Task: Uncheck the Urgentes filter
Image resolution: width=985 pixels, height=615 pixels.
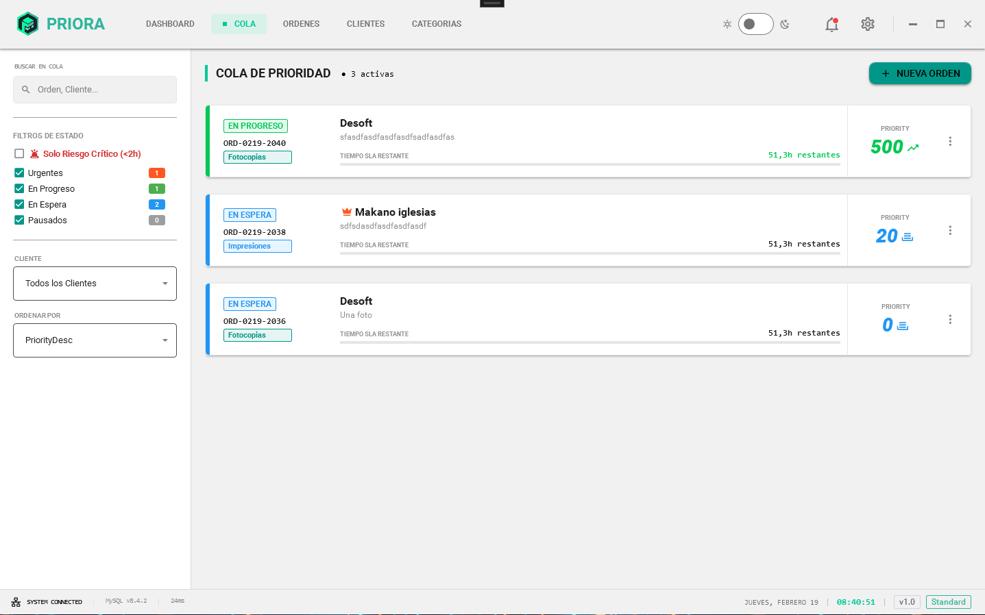Action: (x=19, y=173)
